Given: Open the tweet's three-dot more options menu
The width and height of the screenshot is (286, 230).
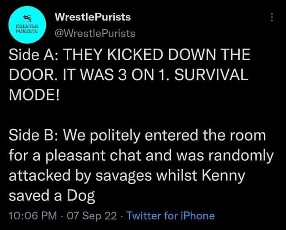Looking at the screenshot, I should coord(272,18).
